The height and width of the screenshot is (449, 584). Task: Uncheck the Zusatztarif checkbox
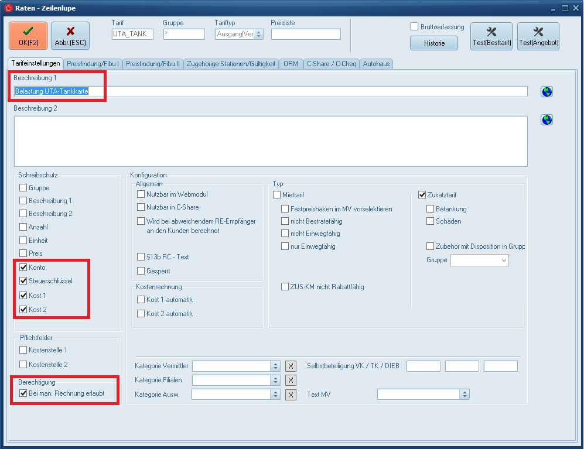[x=422, y=195]
